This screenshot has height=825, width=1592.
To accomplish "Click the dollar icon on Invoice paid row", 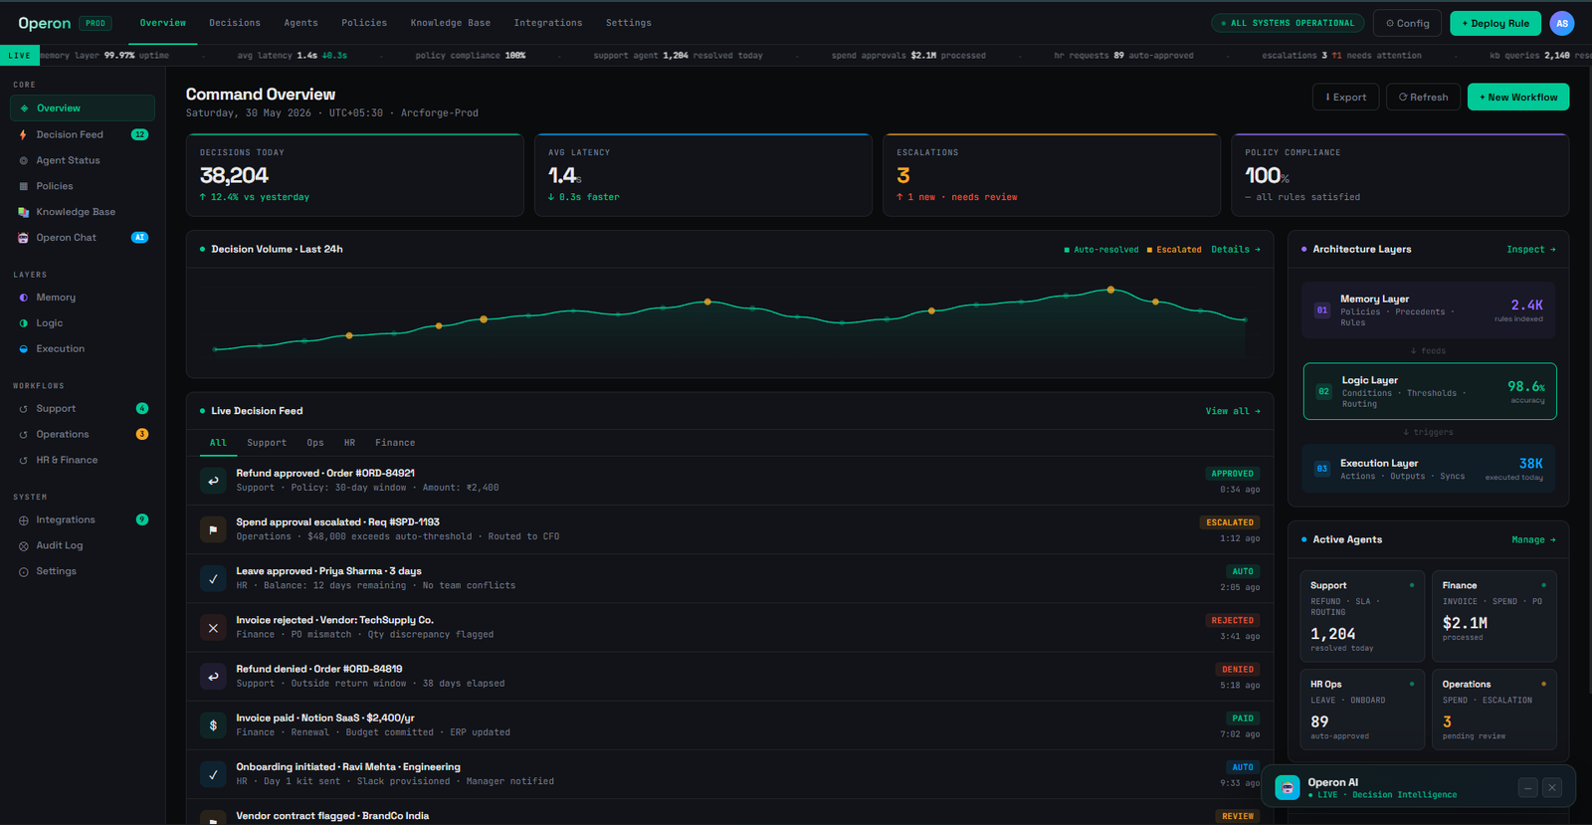I will pos(213,725).
